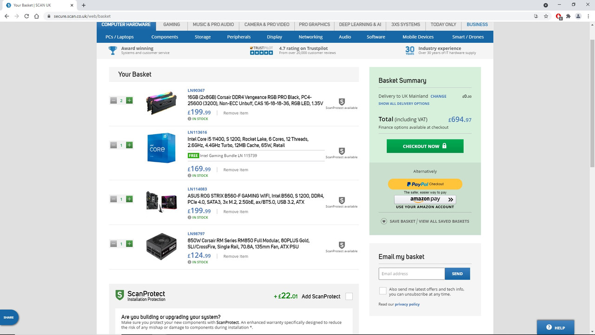
Task: Click the address bar URL
Action: click(x=82, y=16)
